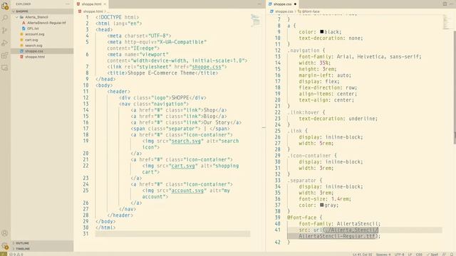Click the unsaved dot on shoppe.css tab
Viewport: 456px width, 256px height.
coord(295,4)
